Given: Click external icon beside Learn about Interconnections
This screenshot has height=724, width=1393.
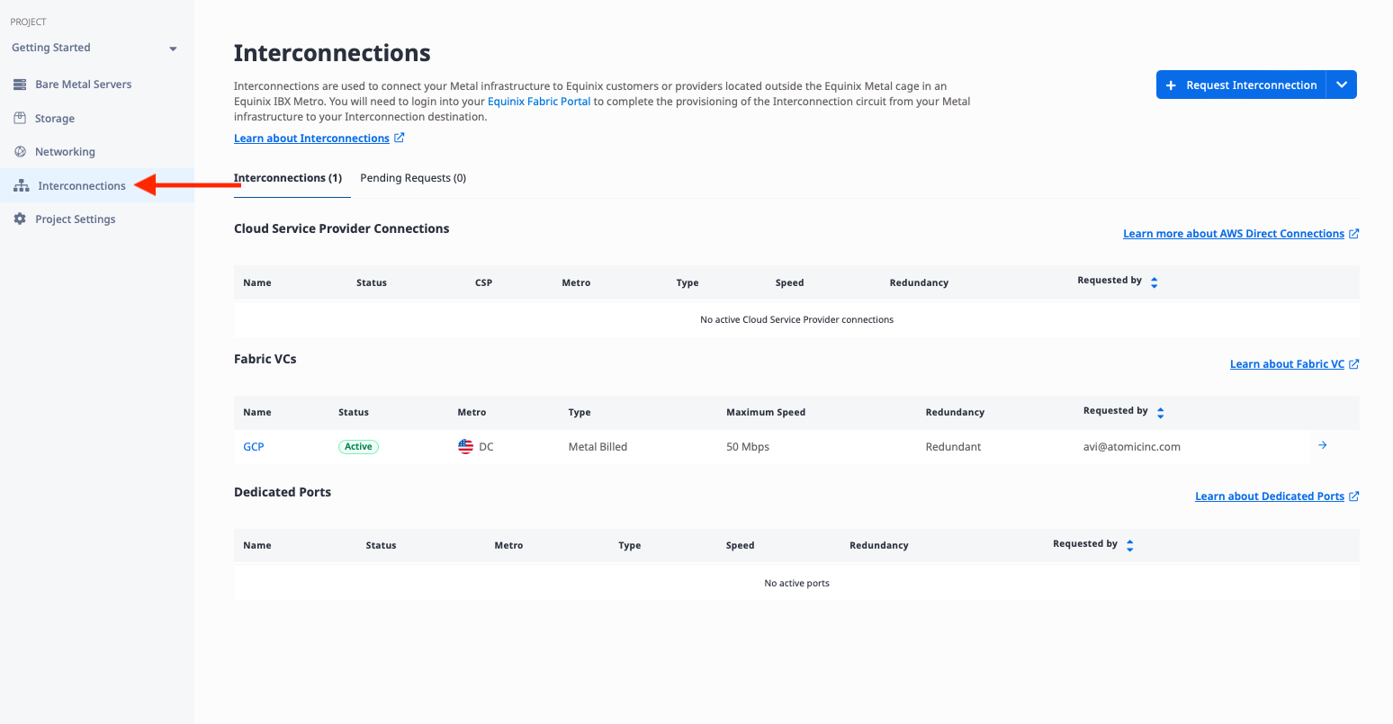Looking at the screenshot, I should 400,138.
